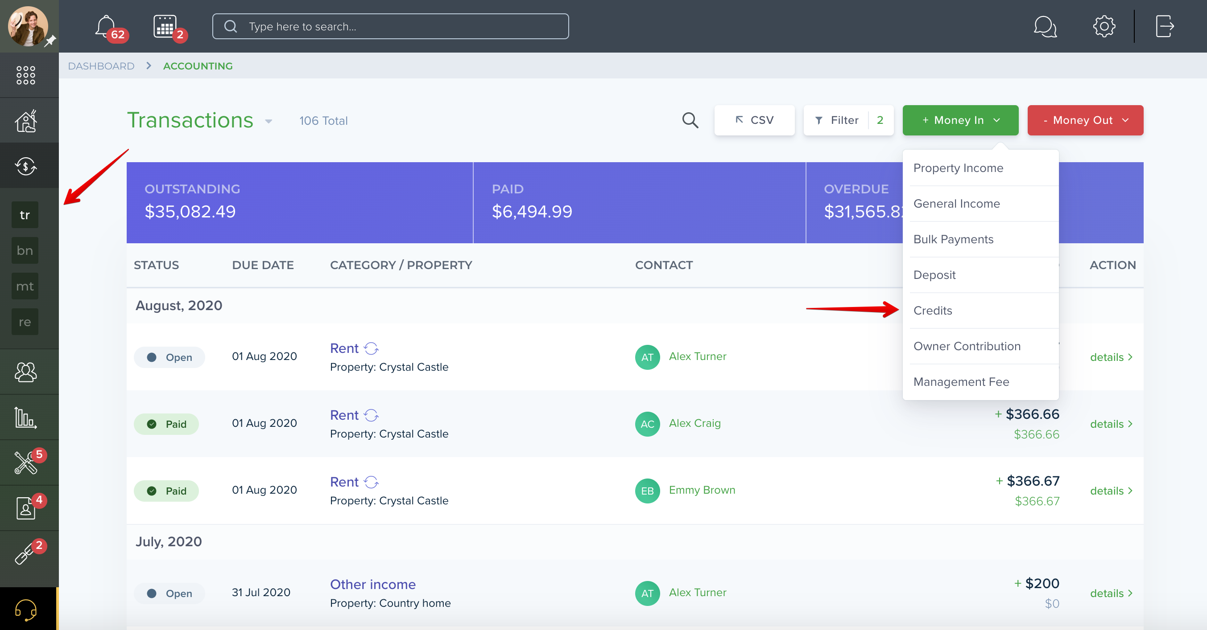Image resolution: width=1207 pixels, height=630 pixels.
Task: Open the contacts people icon in sidebar
Action: pyautogui.click(x=26, y=372)
